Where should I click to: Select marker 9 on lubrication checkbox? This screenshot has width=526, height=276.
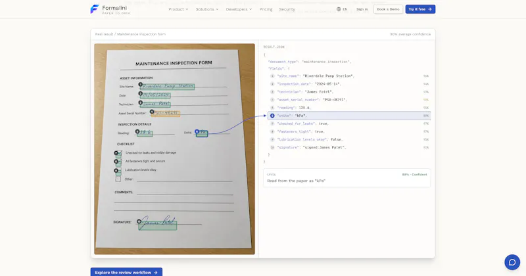tap(116, 170)
